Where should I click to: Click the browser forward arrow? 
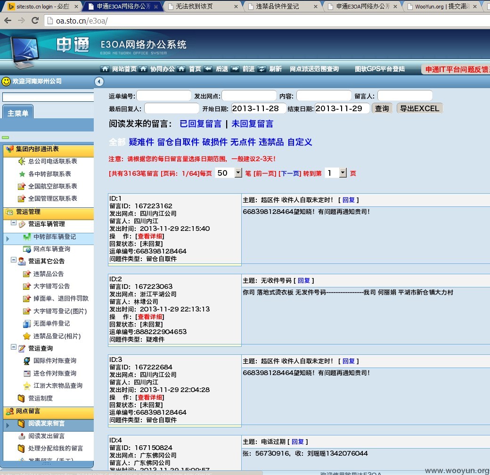click(21, 21)
